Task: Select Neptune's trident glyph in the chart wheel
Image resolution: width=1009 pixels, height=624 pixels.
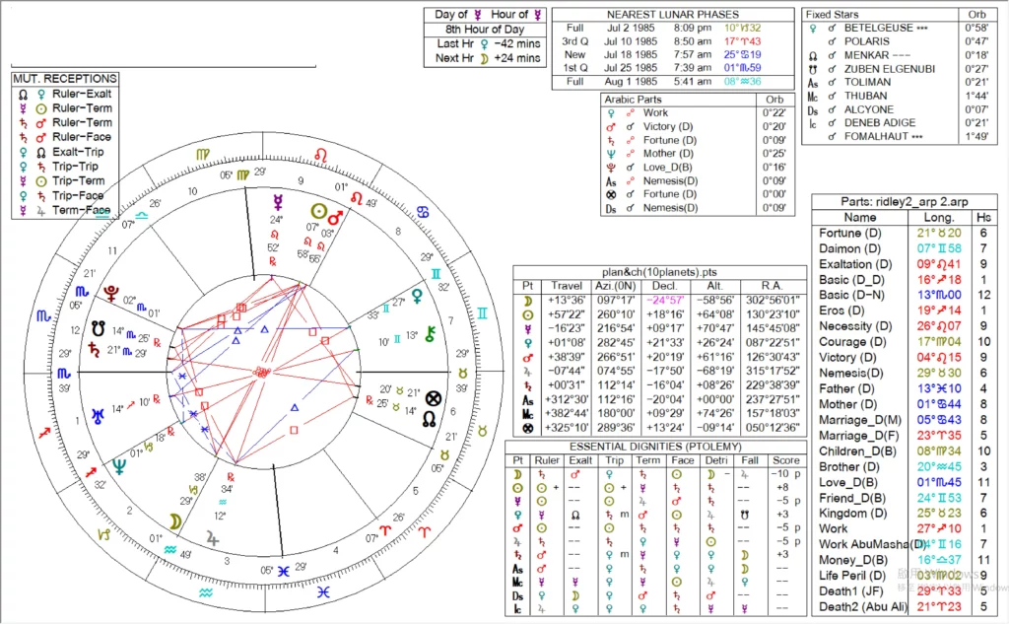Action: (x=119, y=466)
